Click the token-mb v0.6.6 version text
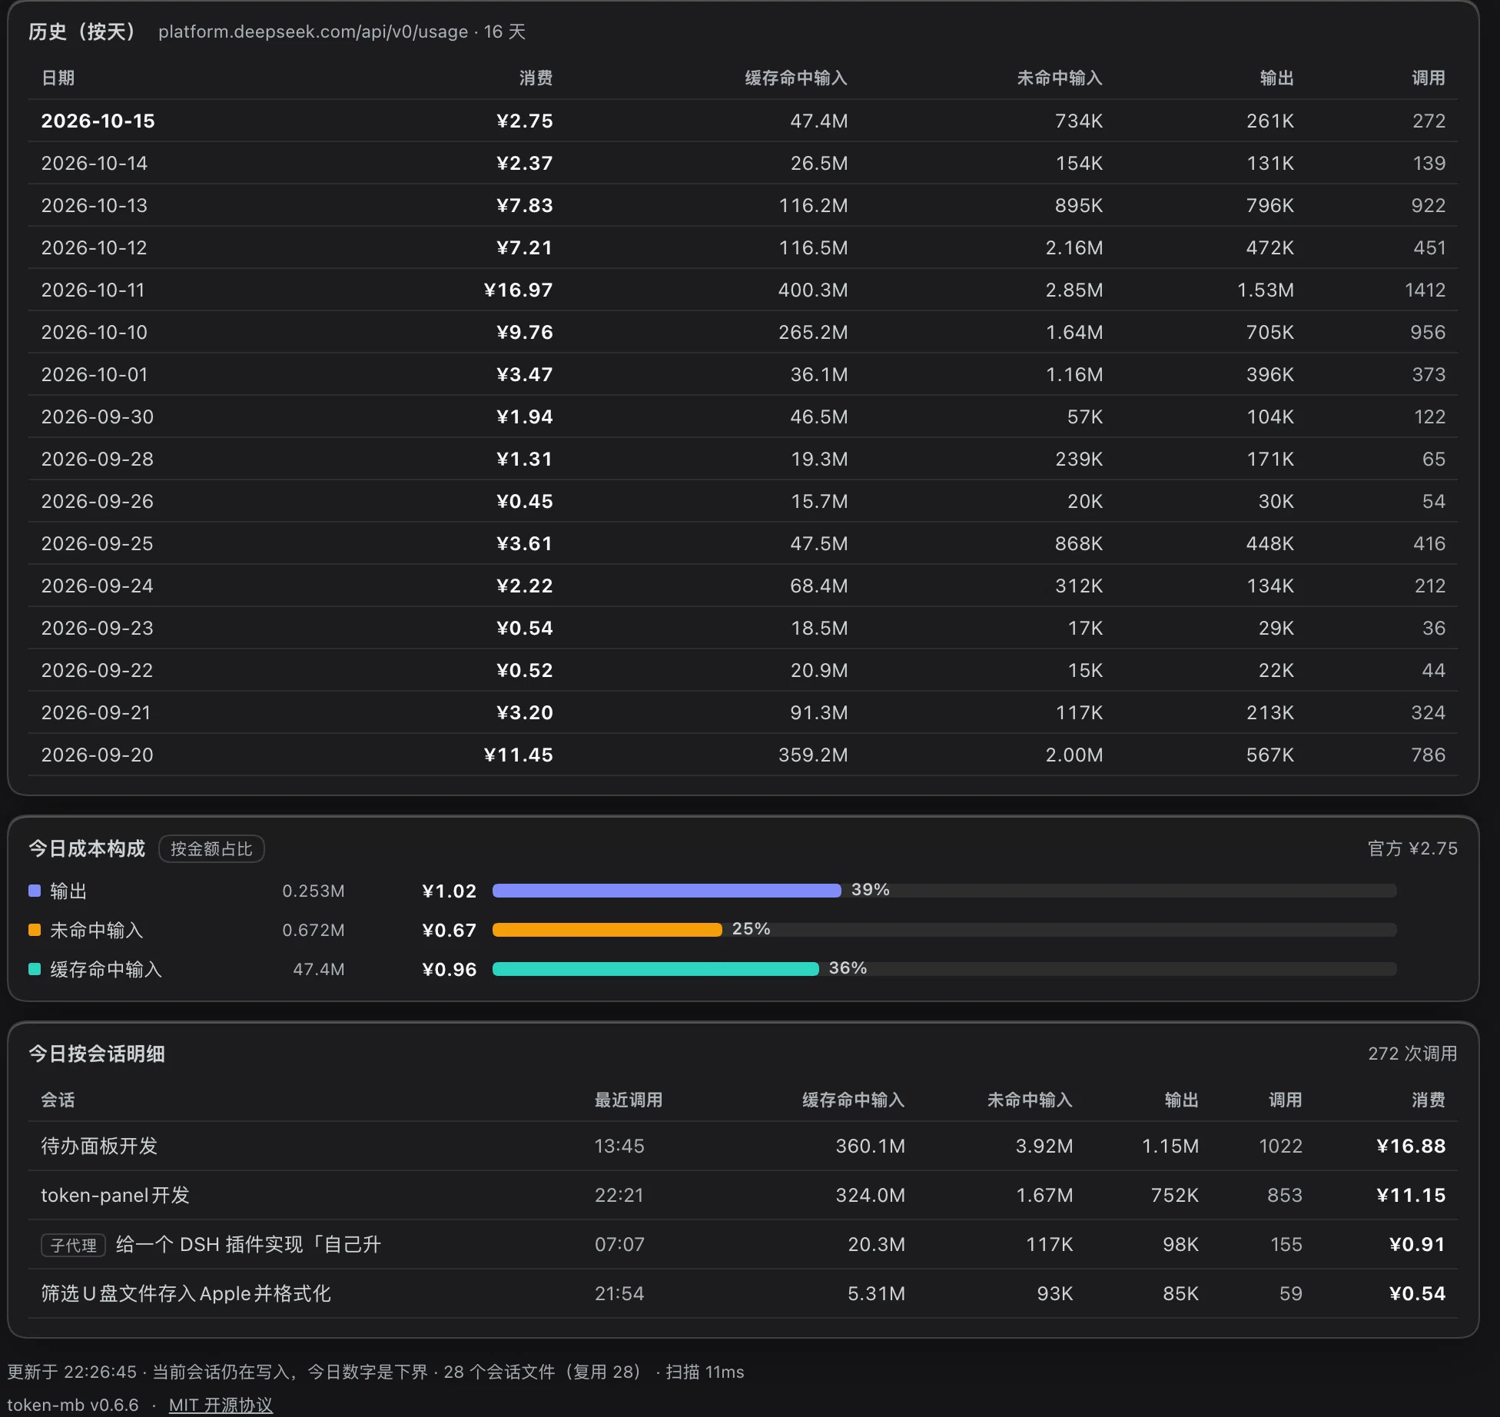 (x=73, y=1405)
